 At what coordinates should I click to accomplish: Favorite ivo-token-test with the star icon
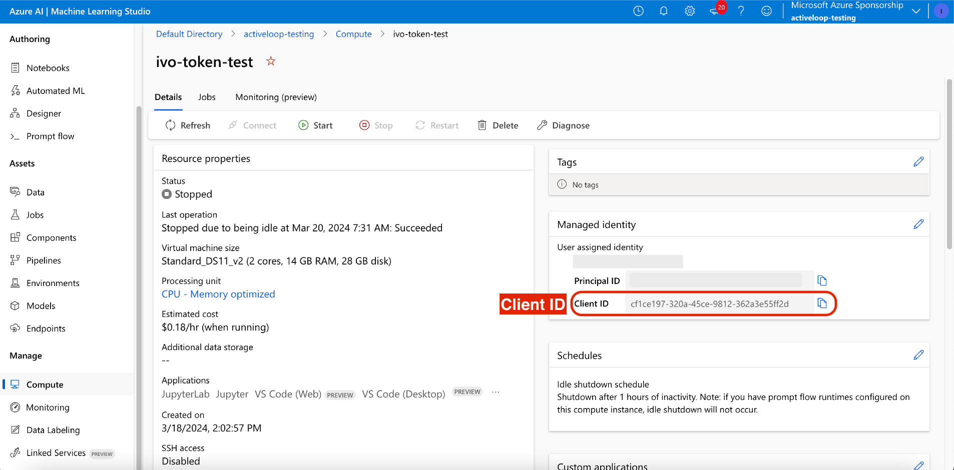(271, 61)
